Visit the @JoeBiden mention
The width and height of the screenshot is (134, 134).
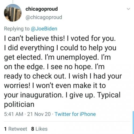pos(44,29)
